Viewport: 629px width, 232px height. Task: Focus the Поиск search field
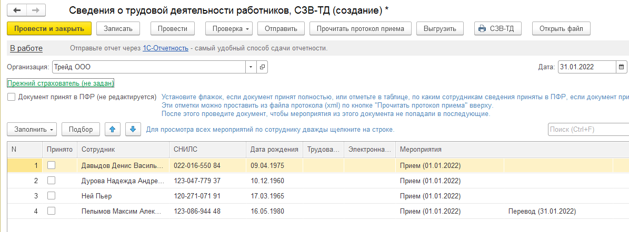587,129
